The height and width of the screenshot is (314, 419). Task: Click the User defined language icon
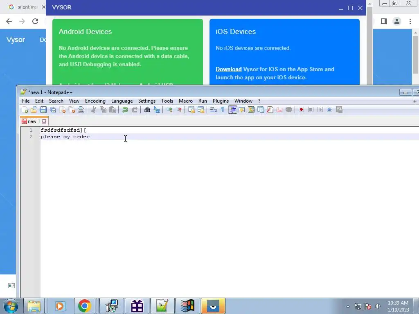242,110
